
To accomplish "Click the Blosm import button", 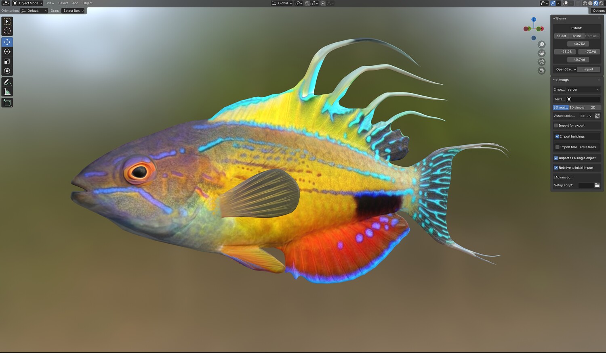I will (x=589, y=69).
